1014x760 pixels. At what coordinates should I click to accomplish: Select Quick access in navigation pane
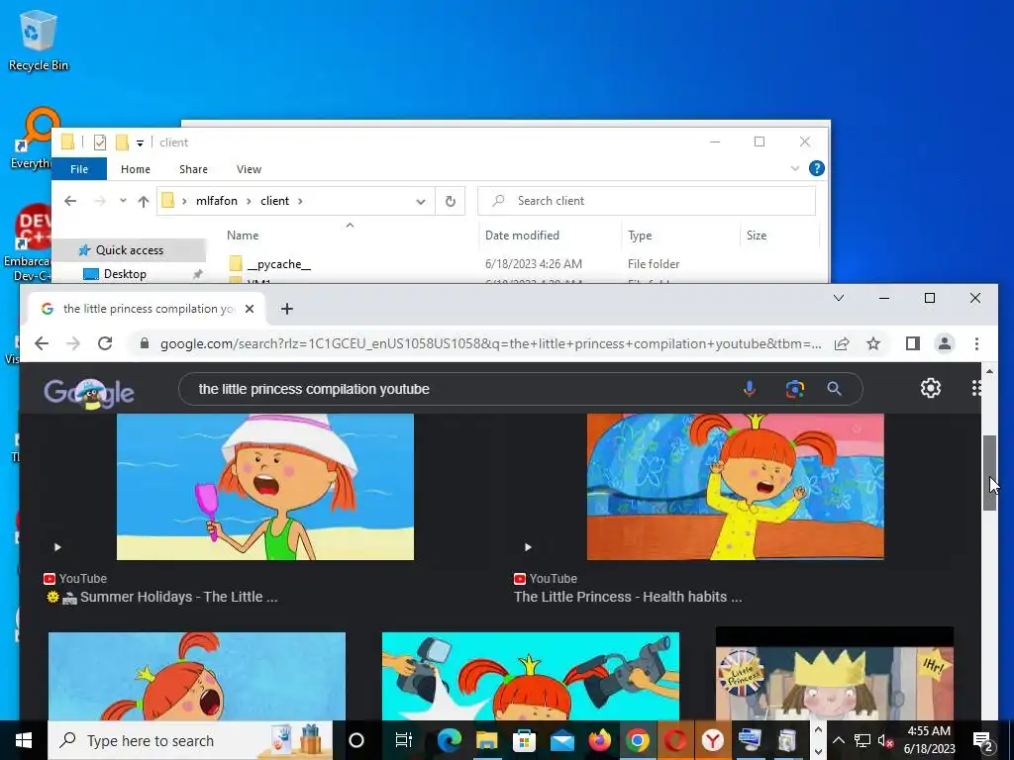(x=129, y=250)
